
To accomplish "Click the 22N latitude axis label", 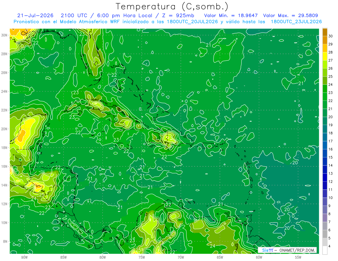I will pos(5,110).
